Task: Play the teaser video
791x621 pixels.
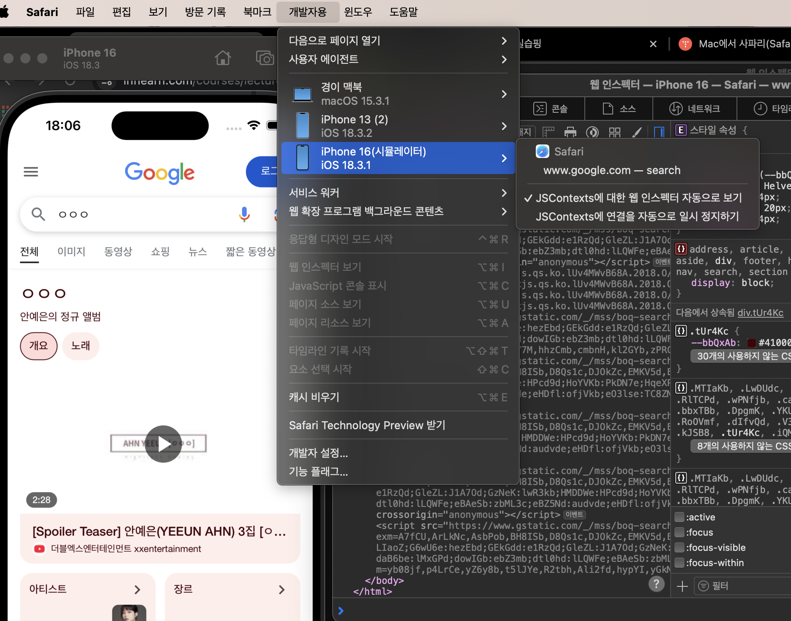Action: tap(164, 444)
